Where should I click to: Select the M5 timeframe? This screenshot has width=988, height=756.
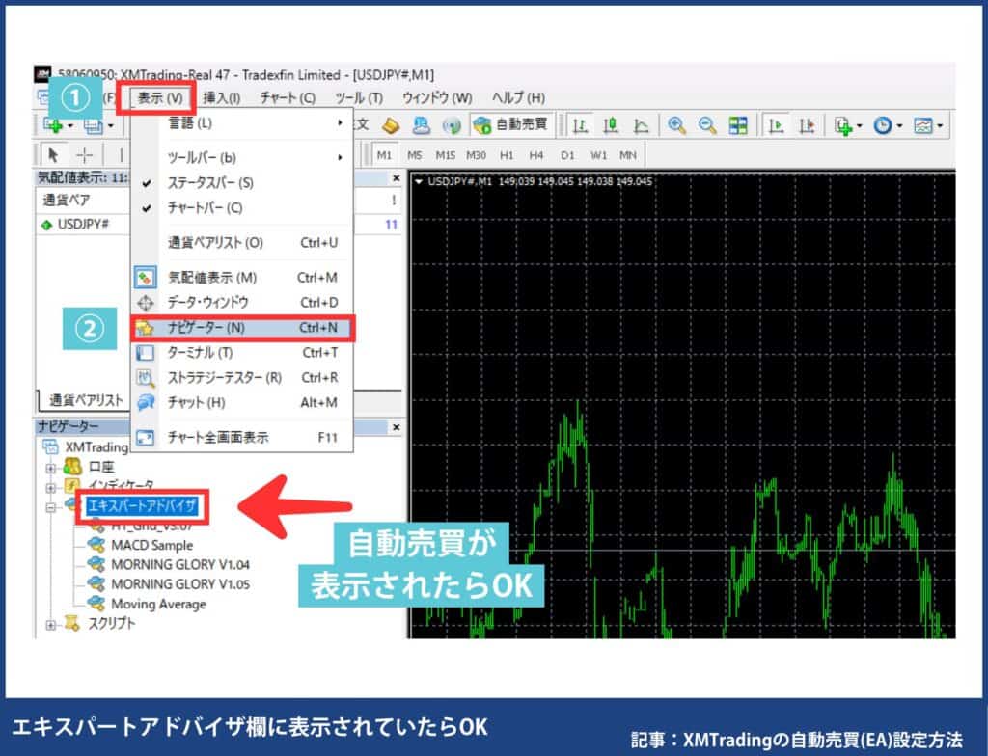click(415, 155)
